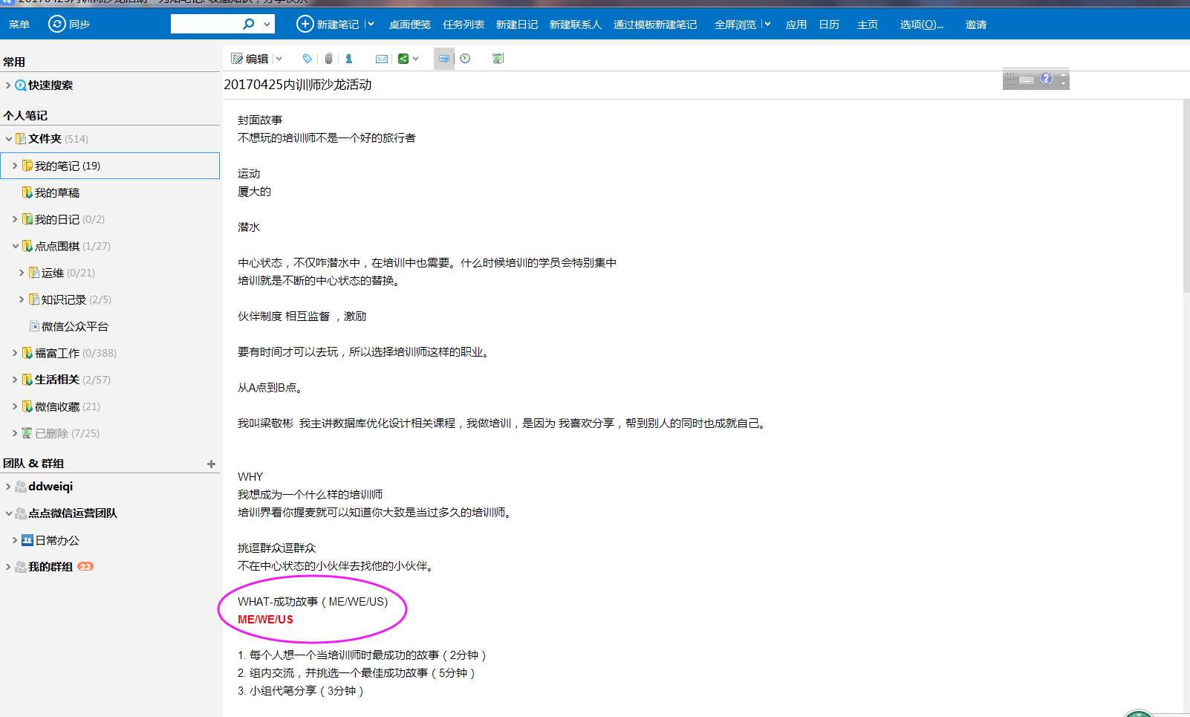The width and height of the screenshot is (1190, 717).
Task: Click the green trash delete icon
Action: click(x=498, y=59)
